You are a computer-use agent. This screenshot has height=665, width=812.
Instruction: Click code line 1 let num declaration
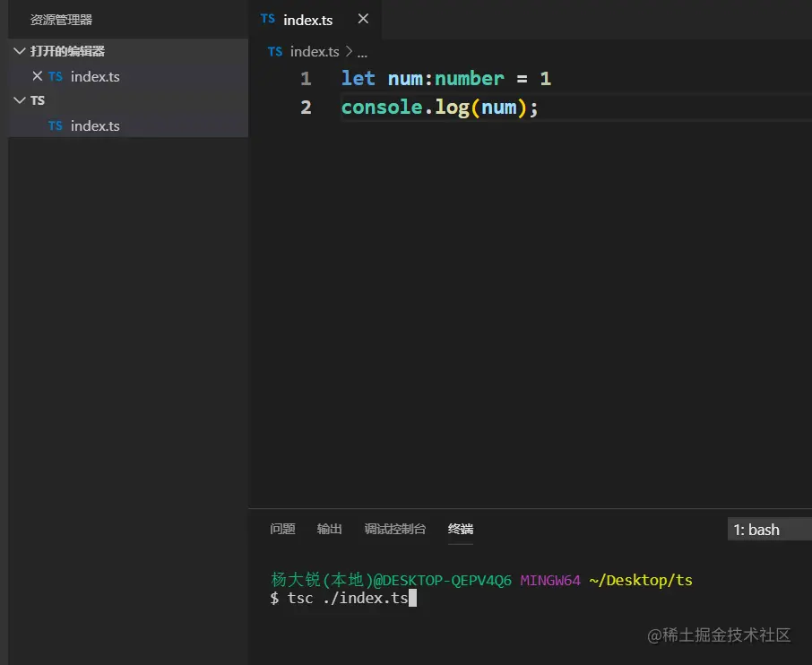click(445, 79)
